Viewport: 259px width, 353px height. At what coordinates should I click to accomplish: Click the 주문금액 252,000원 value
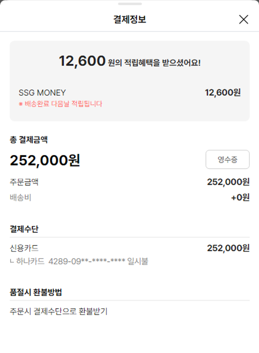[x=228, y=182]
